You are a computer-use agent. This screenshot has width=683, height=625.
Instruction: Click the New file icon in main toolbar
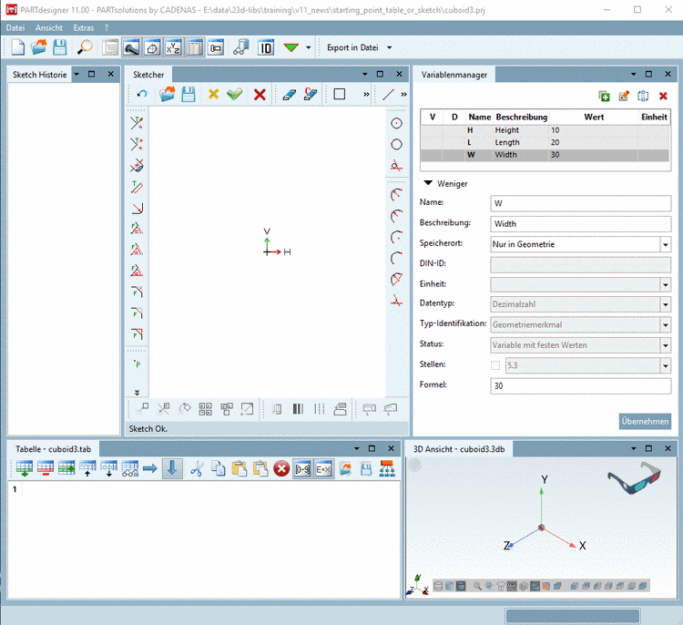(x=17, y=47)
